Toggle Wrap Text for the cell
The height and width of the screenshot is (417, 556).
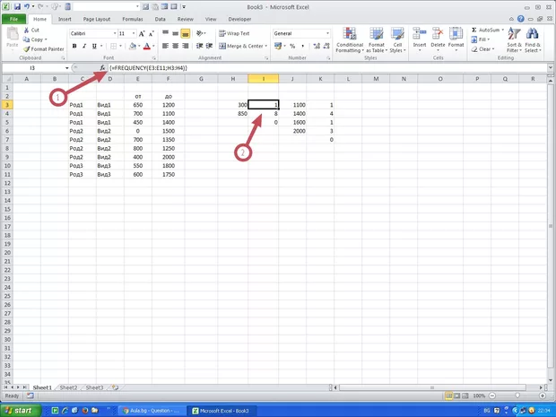(x=233, y=33)
